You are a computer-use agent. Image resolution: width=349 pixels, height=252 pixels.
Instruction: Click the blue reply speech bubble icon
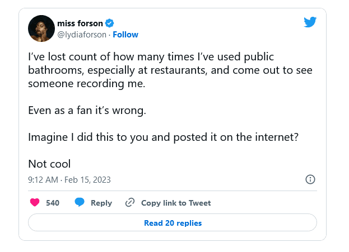80,203
